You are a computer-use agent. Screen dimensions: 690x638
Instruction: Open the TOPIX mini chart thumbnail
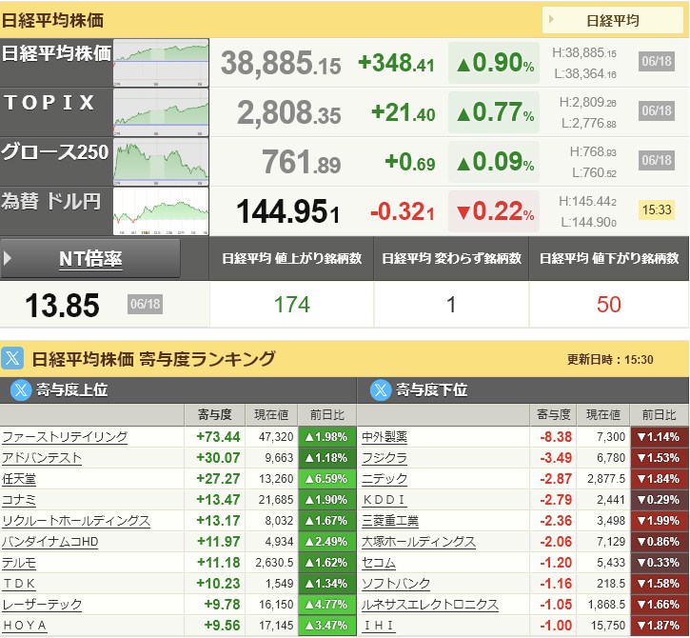point(161,112)
